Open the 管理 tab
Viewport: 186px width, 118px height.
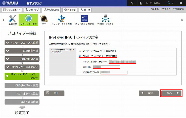click(x=85, y=10)
